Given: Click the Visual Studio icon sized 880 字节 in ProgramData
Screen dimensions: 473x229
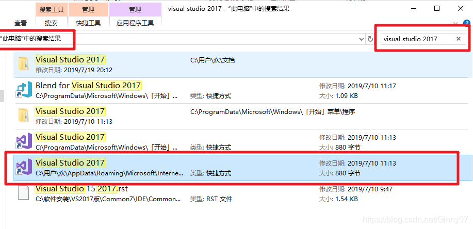Looking at the screenshot, I should (24, 141).
